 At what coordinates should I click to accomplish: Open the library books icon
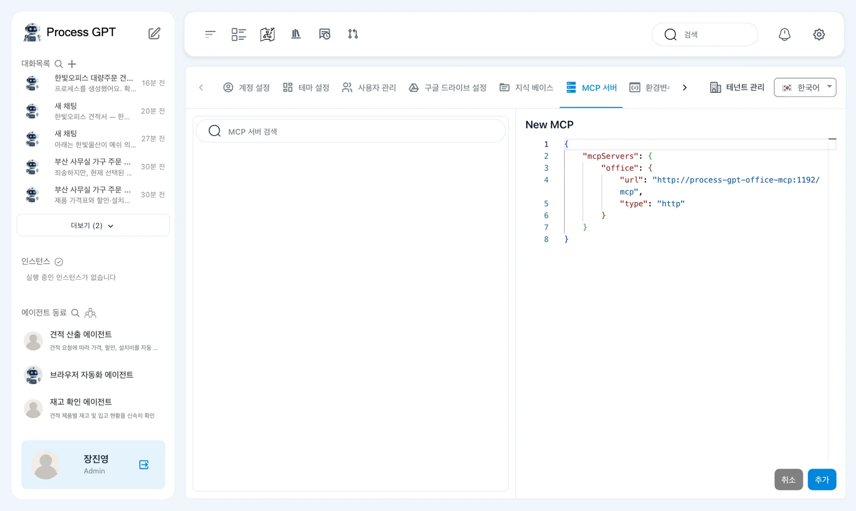coord(296,34)
